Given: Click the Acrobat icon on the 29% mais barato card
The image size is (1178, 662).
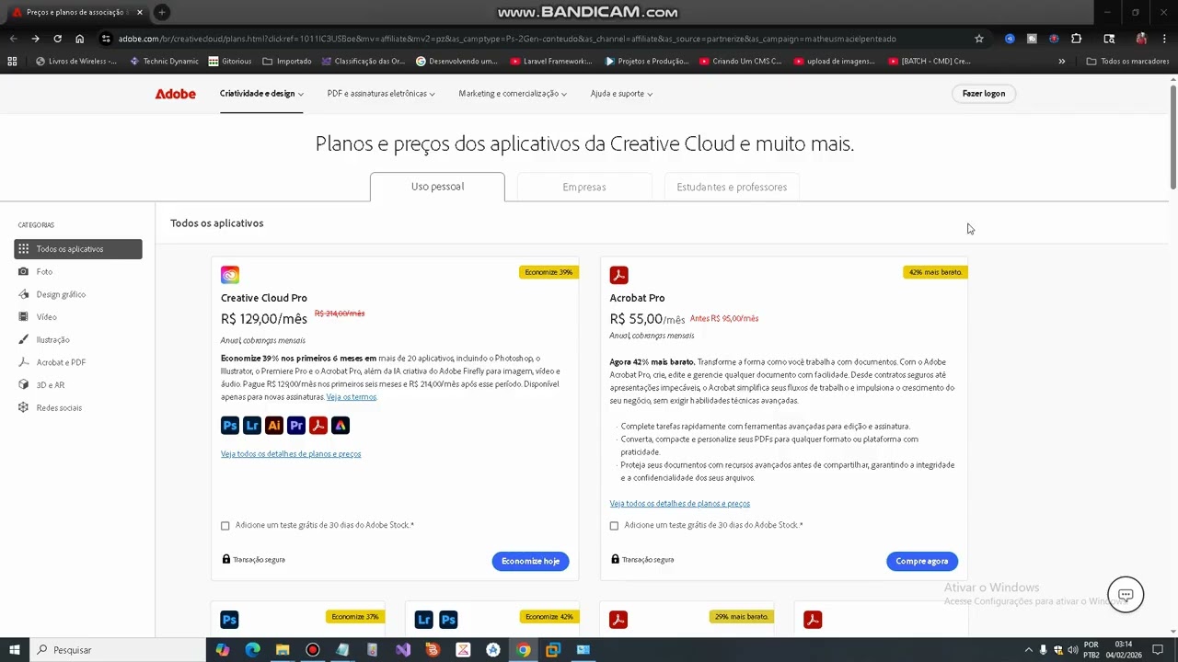Looking at the screenshot, I should (619, 620).
